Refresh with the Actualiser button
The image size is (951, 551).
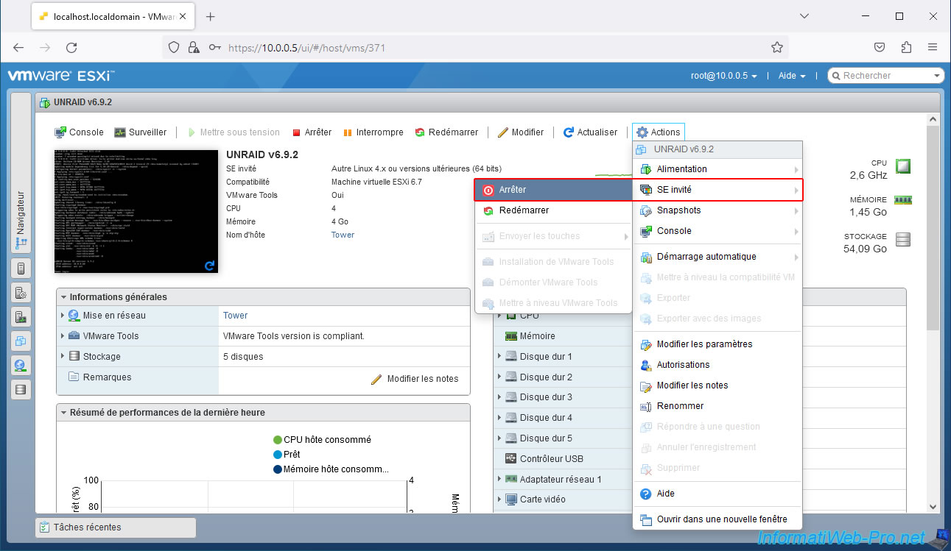tap(590, 132)
